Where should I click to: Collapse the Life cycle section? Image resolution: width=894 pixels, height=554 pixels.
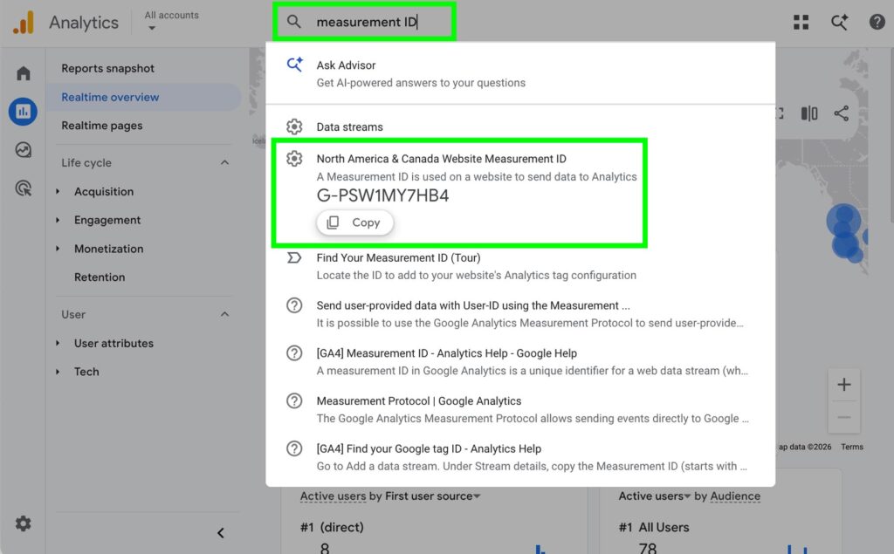(224, 163)
